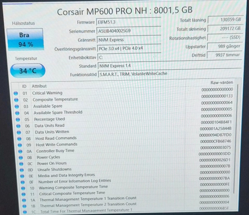Click the status dot for Warning Composite Temperature Time
Screen dimensions: 249x215
point(23,188)
